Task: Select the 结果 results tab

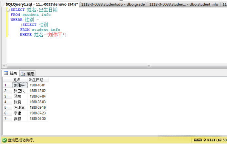Action: pos(10,73)
